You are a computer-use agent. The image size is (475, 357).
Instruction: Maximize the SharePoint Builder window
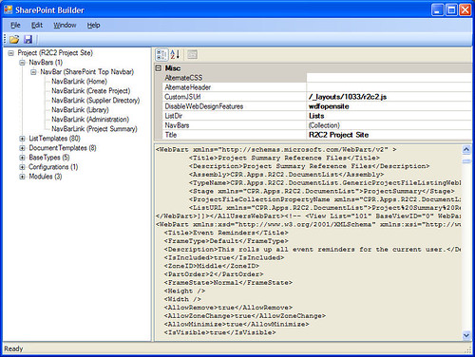point(451,9)
